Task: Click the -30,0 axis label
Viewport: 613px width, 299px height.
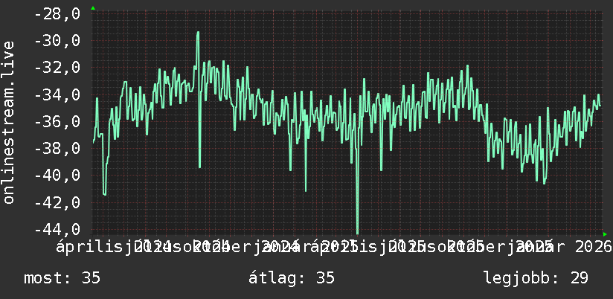Action: [x=57, y=41]
